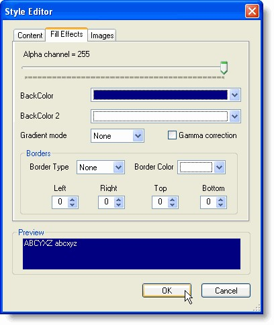Increase the Bottom border value
This screenshot has width=274, height=325.
tap(220, 200)
